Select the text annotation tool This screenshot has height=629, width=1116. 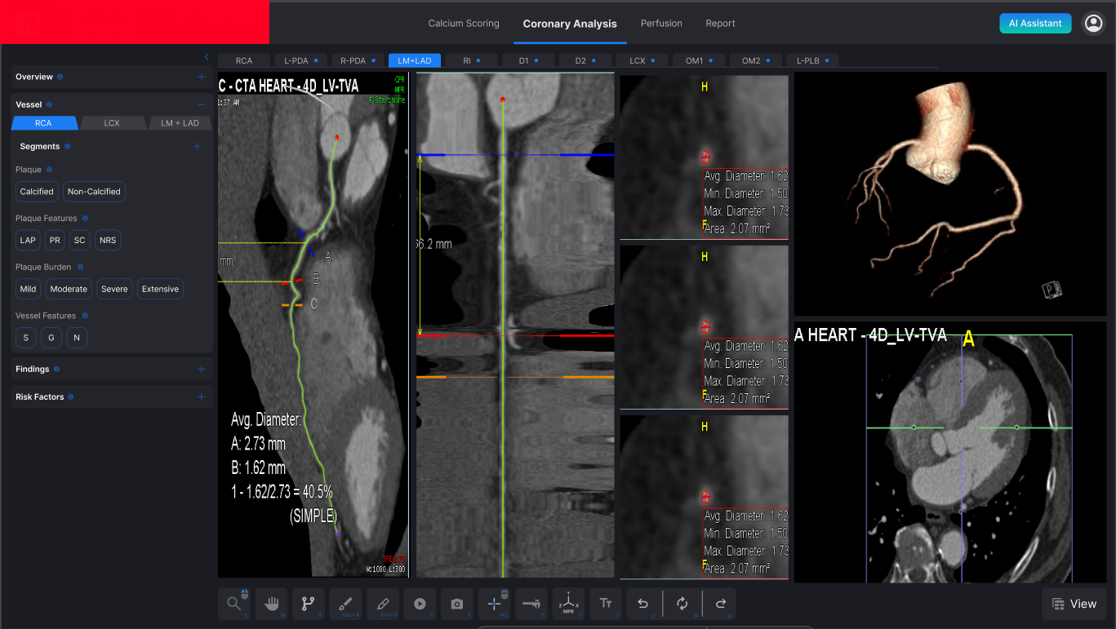(606, 604)
